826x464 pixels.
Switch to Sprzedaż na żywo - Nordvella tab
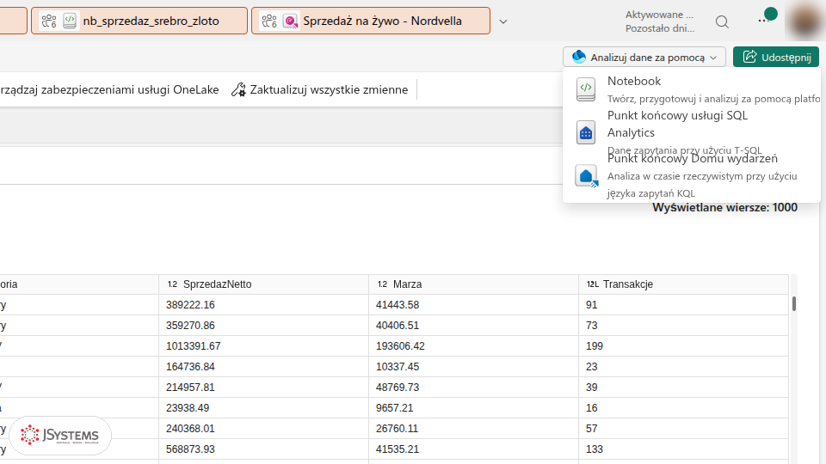tap(370, 21)
